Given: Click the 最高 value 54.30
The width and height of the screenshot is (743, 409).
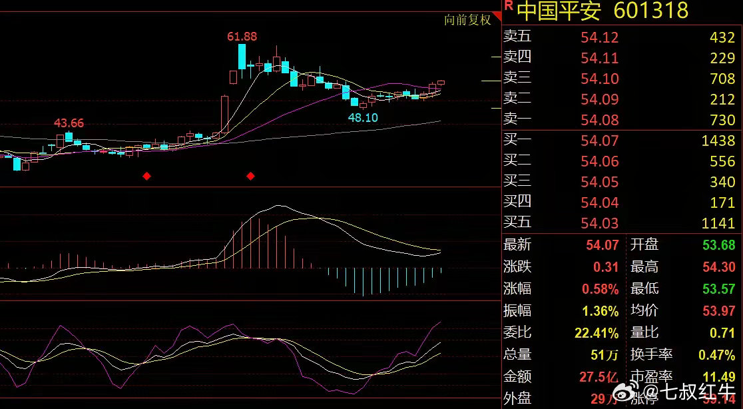Looking at the screenshot, I should pyautogui.click(x=719, y=267).
